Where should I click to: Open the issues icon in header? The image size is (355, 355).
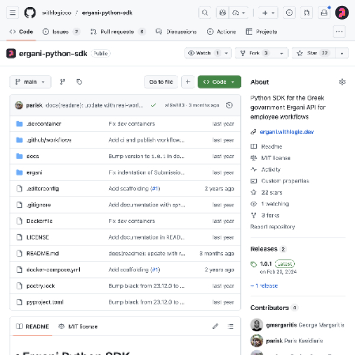[x=289, y=12]
